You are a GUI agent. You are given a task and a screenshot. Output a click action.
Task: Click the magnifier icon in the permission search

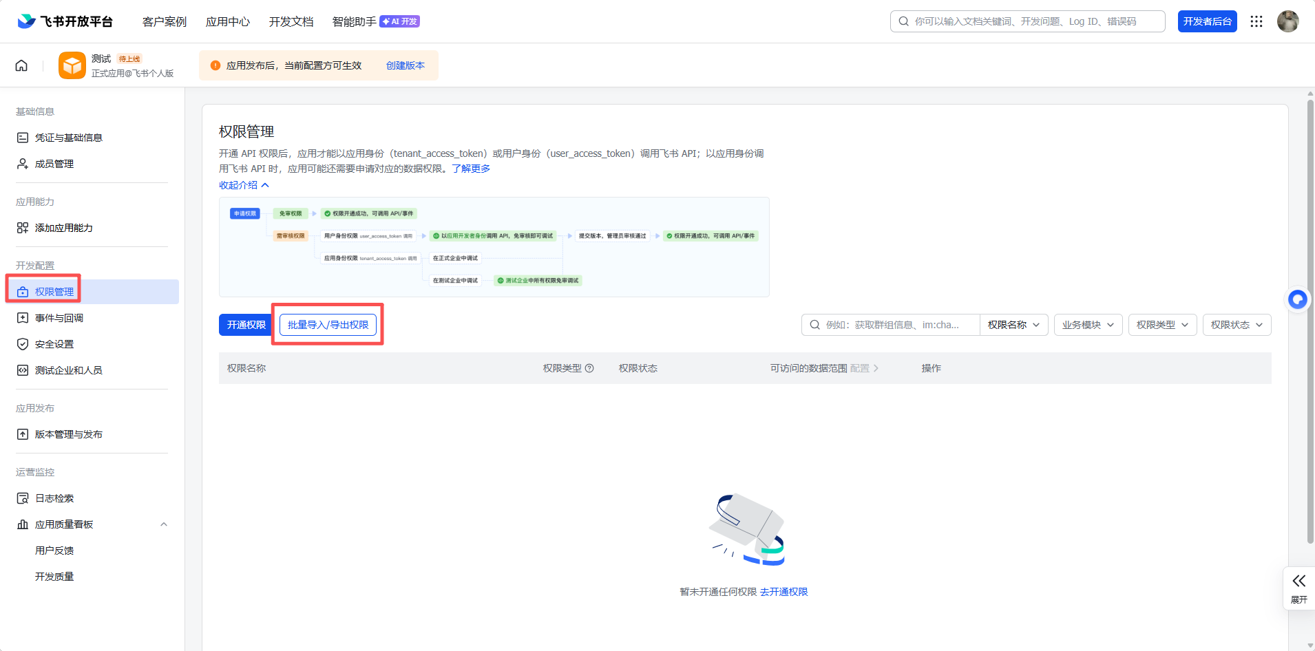[814, 325]
